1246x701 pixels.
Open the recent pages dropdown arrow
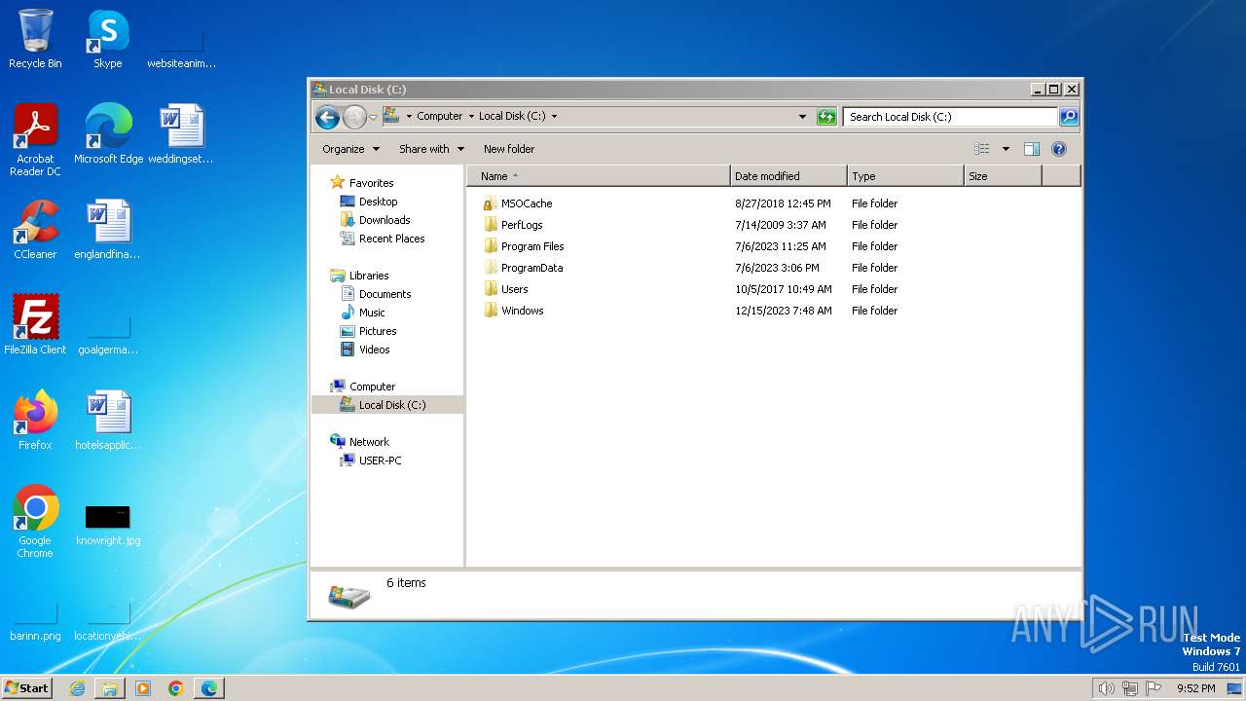373,118
